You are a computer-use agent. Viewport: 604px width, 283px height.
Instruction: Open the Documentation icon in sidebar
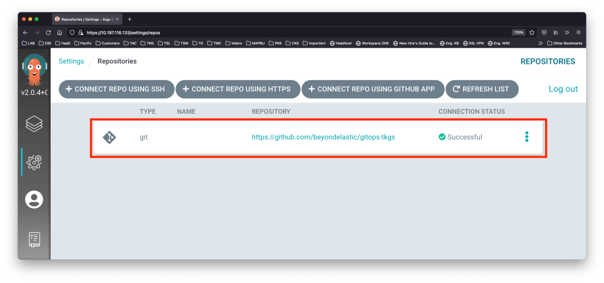coord(34,238)
